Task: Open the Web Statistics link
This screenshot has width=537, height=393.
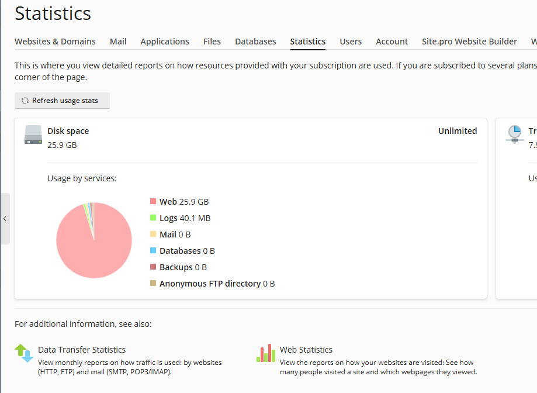Action: pos(306,350)
